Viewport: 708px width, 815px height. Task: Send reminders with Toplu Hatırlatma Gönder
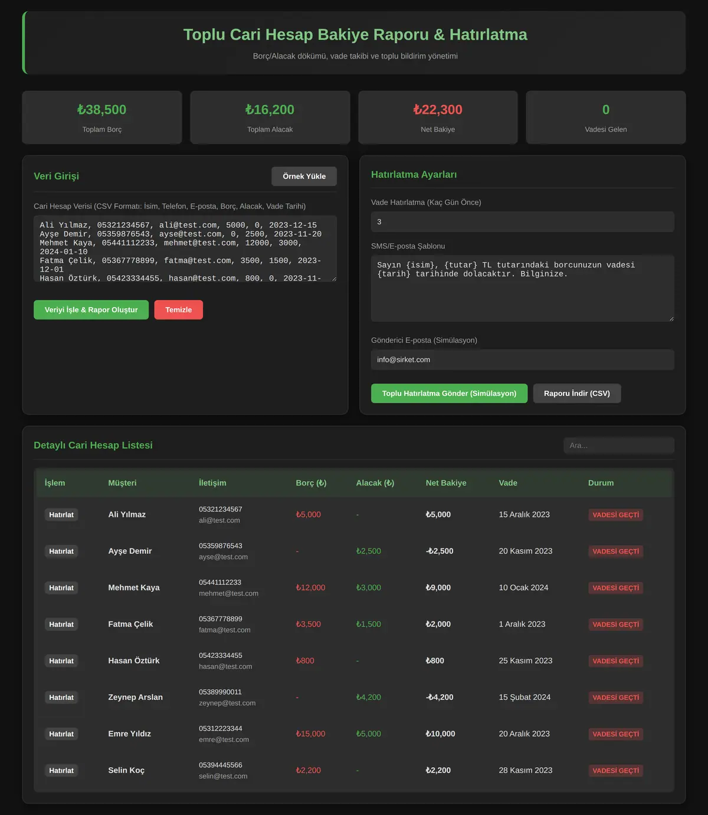pos(449,393)
